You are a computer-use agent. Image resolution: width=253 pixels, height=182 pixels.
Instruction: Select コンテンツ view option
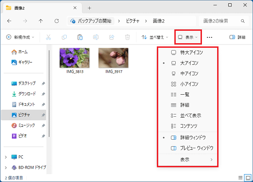pos(188,126)
